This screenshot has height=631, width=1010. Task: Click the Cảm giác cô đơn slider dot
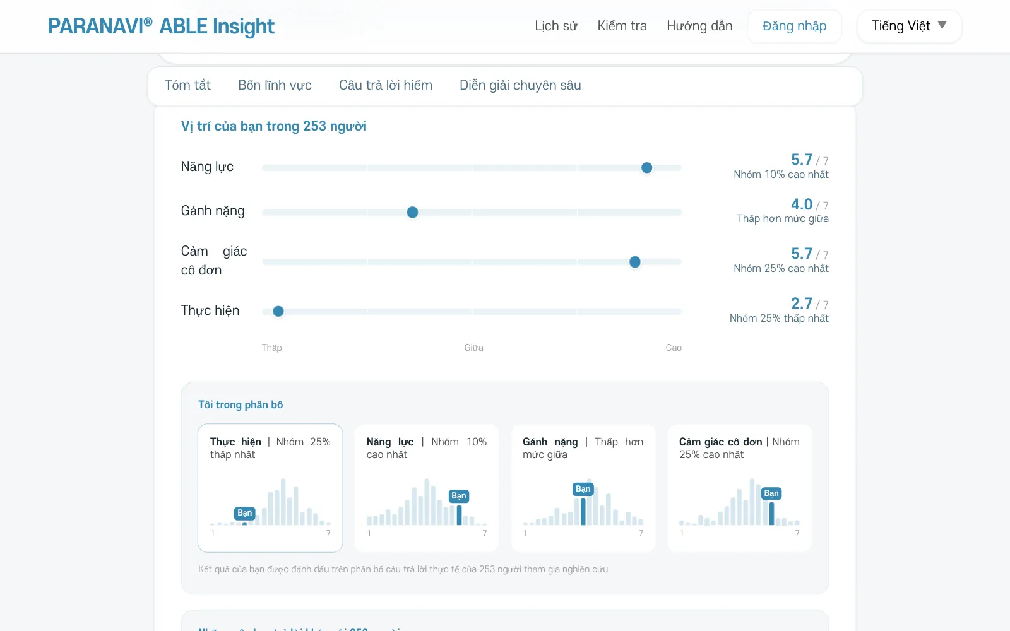(x=635, y=262)
